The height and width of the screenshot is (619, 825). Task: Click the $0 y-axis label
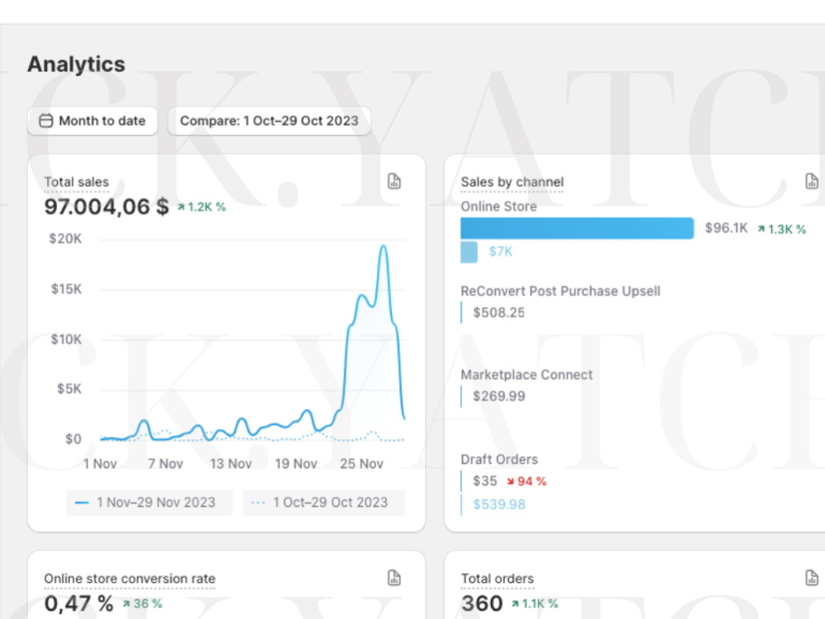pyautogui.click(x=73, y=439)
